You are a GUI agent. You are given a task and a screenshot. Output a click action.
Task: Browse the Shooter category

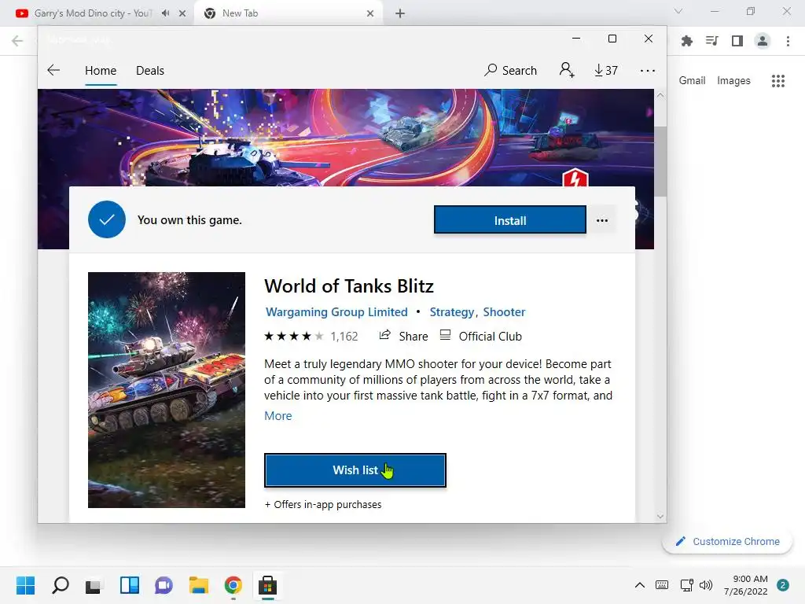504,311
